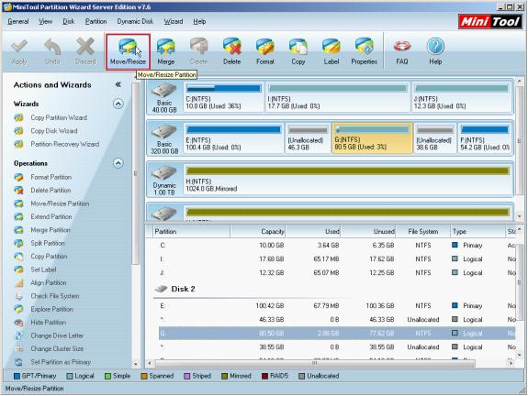Open the Help menu

(x=199, y=21)
